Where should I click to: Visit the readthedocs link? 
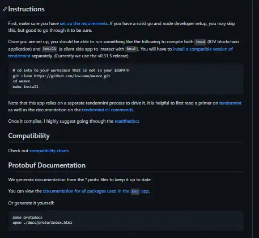pos(127,121)
